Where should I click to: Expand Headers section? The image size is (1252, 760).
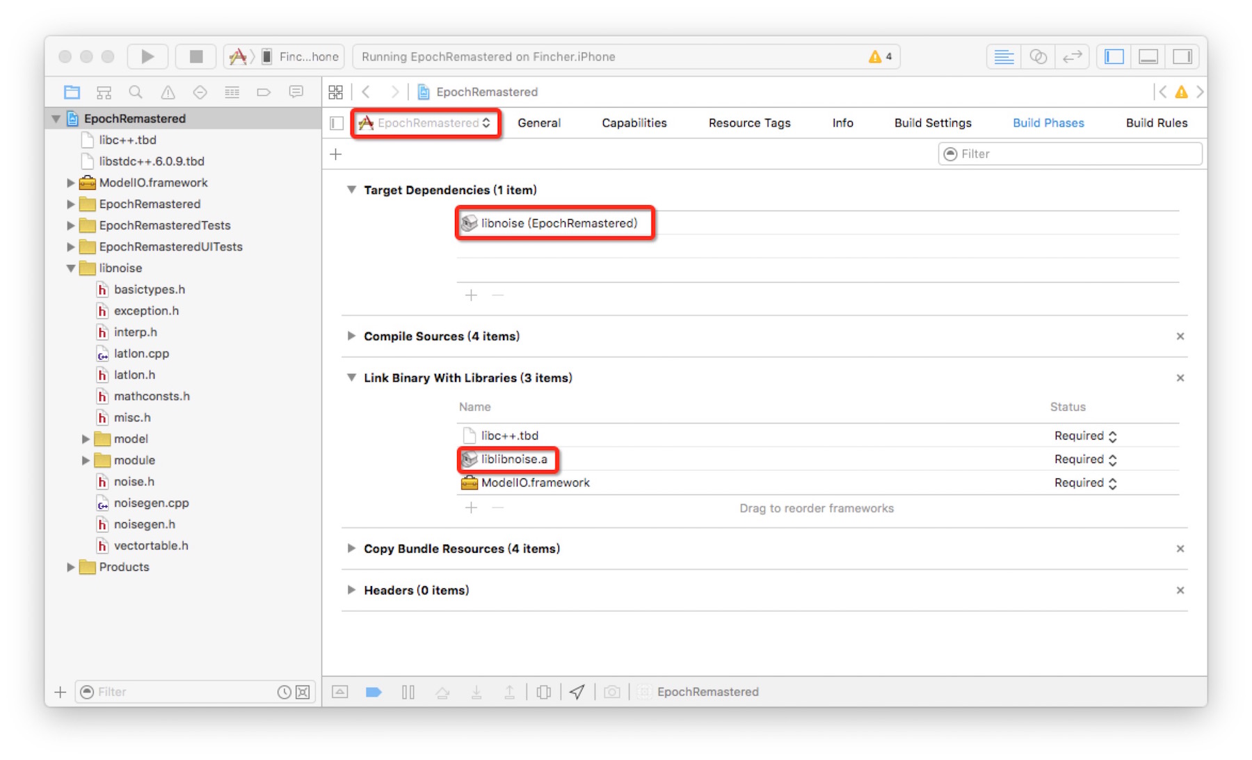tap(351, 590)
